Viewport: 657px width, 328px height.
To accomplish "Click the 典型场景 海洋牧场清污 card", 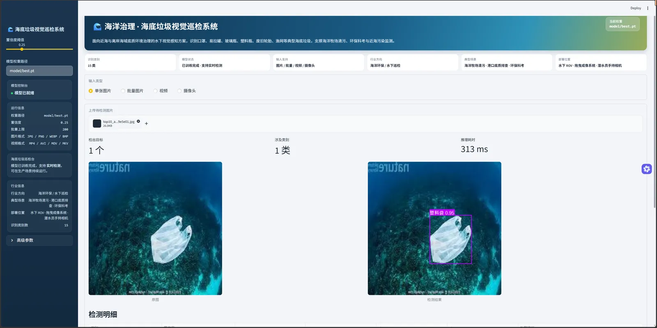I will (507, 62).
